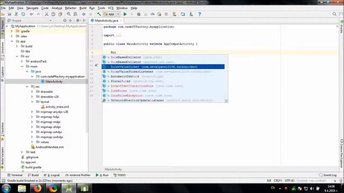Click the Save All toolbar icon
The width and height of the screenshot is (344, 193).
click(x=10, y=14)
